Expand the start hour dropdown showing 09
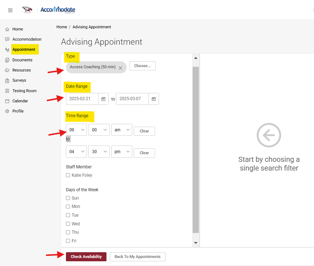 click(76, 130)
